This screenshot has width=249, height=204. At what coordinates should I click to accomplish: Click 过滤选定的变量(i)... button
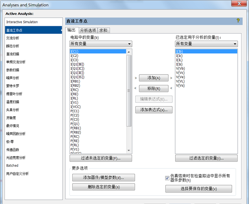[x=206, y=158]
